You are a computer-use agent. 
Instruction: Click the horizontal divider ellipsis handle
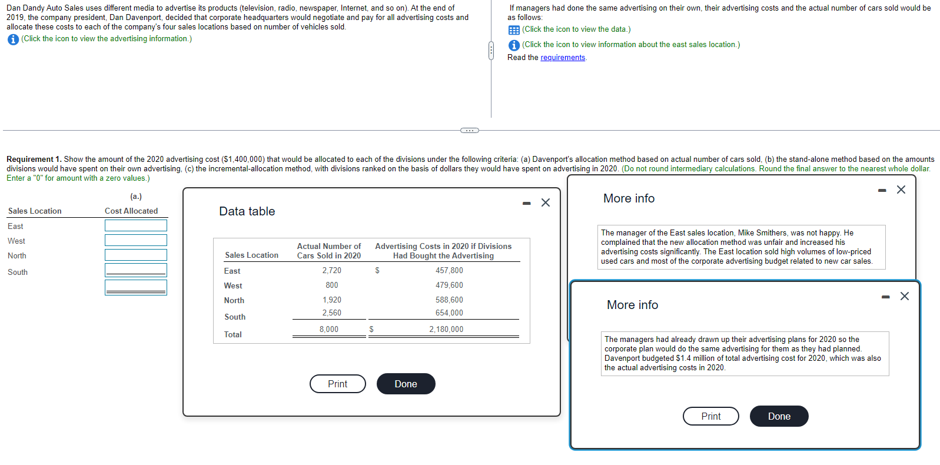click(470, 130)
